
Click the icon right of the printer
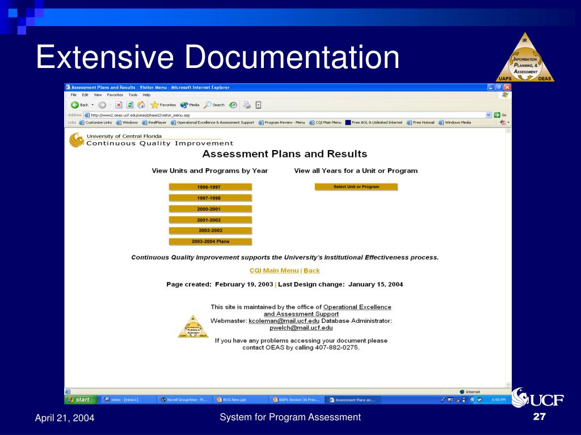258,105
